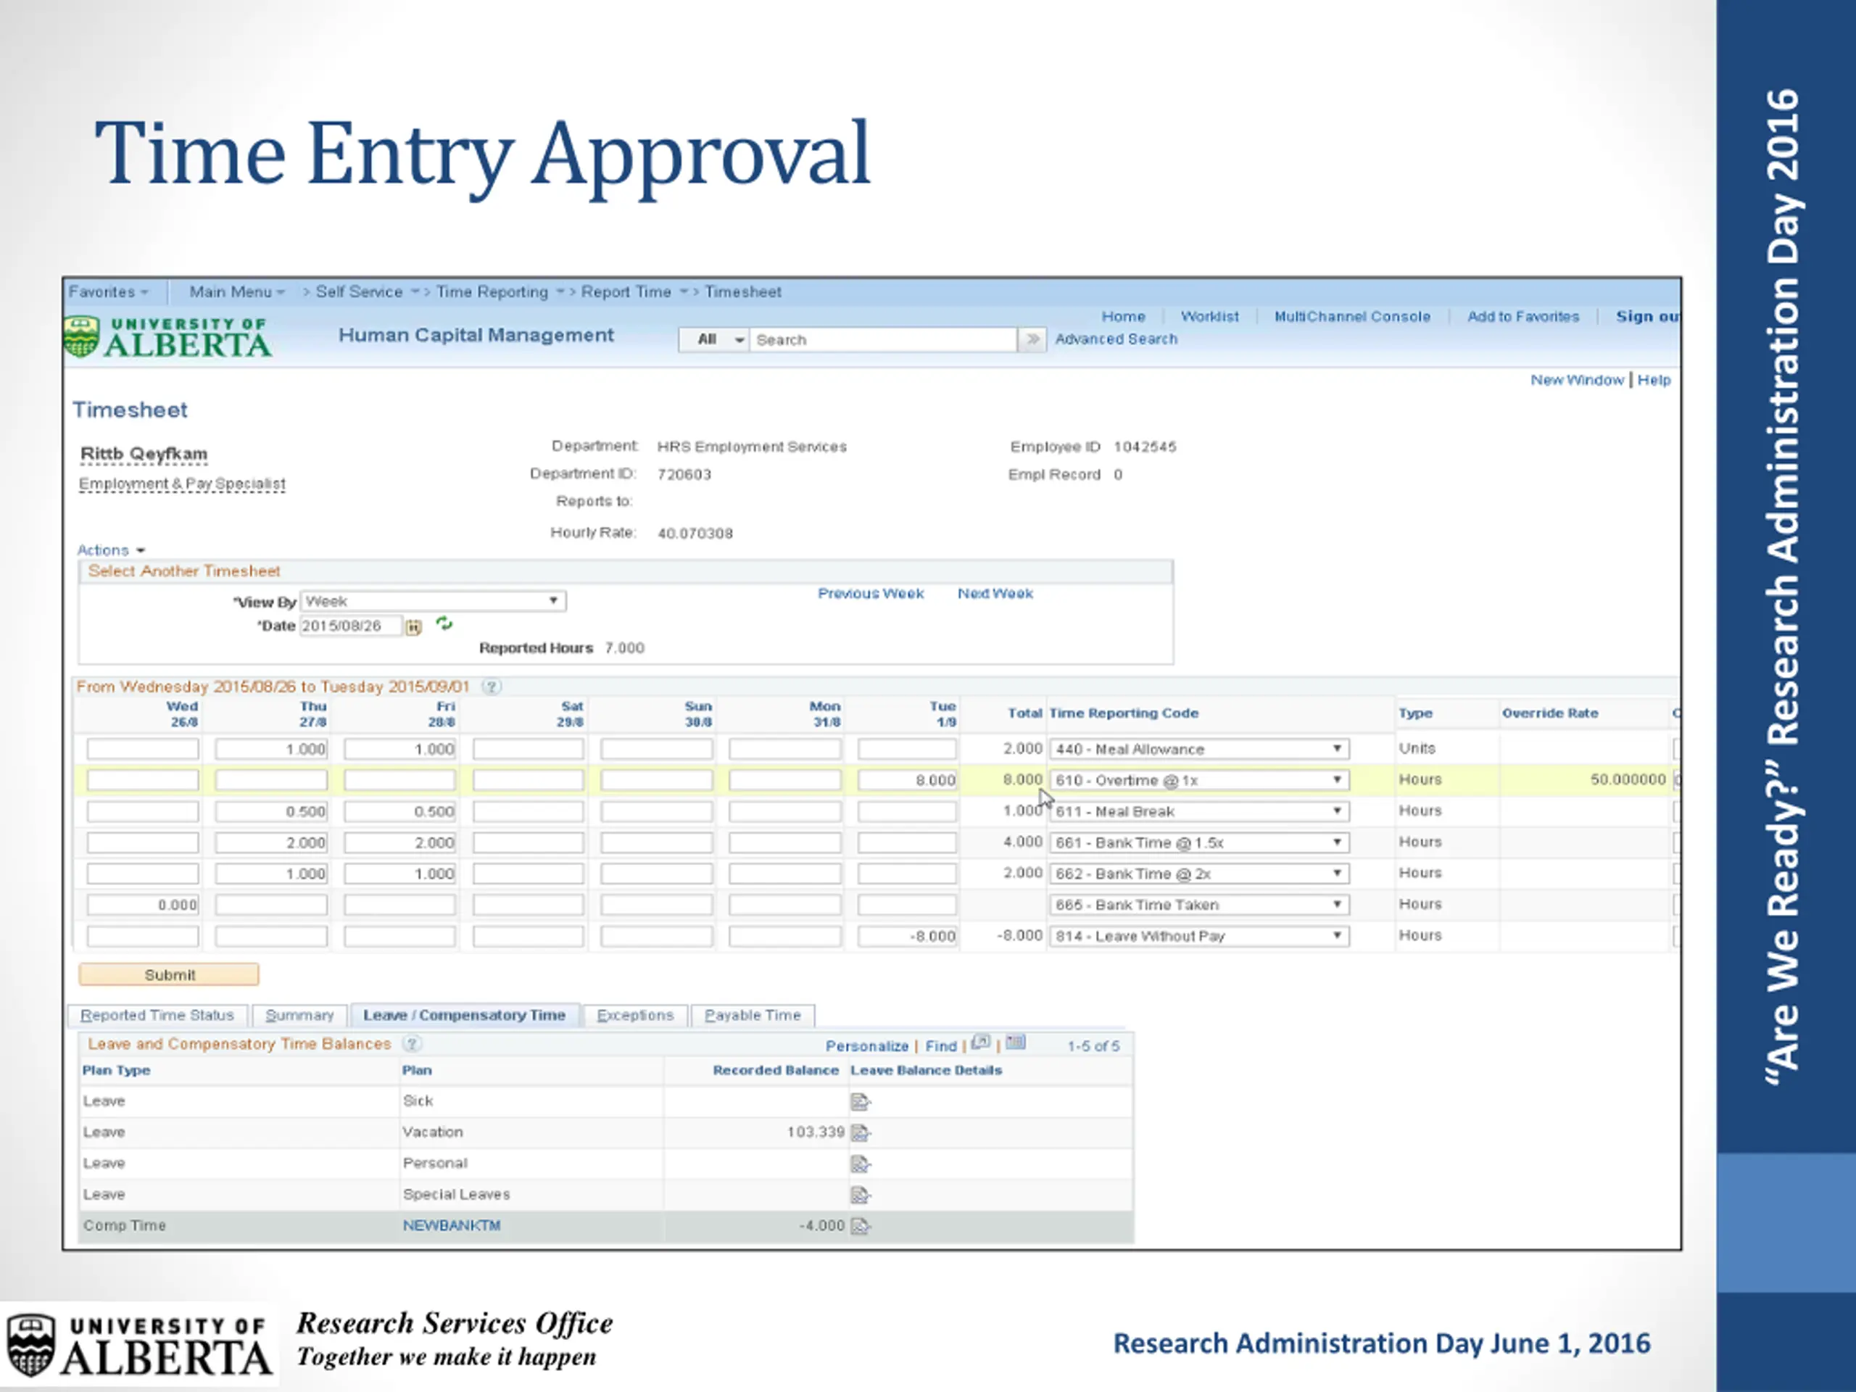Open the Exceptions tab
Screen dimensions: 1856x1392
635,1015
